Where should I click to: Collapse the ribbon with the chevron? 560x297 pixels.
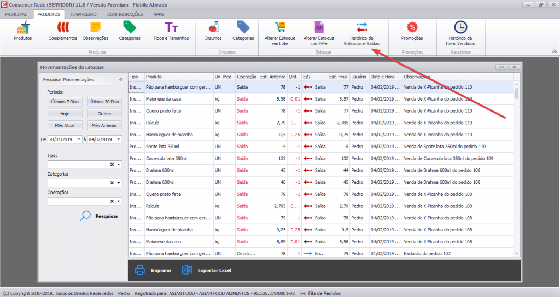pos(554,52)
